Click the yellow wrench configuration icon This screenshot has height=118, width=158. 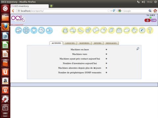[x=80, y=30]
